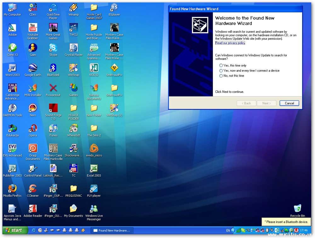The width and height of the screenshot is (315, 238).
Task: Open the My Computer desktop icon
Action: coord(12,10)
